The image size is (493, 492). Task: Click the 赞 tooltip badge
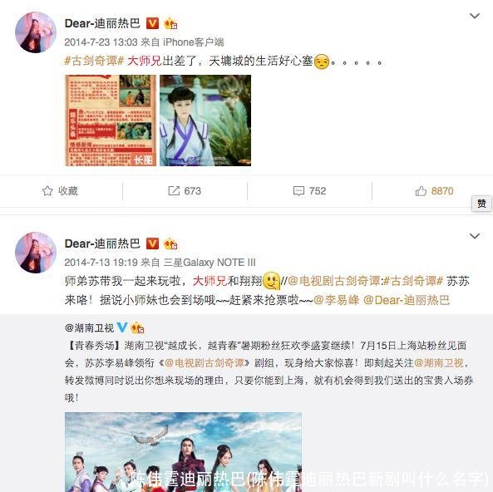(481, 204)
